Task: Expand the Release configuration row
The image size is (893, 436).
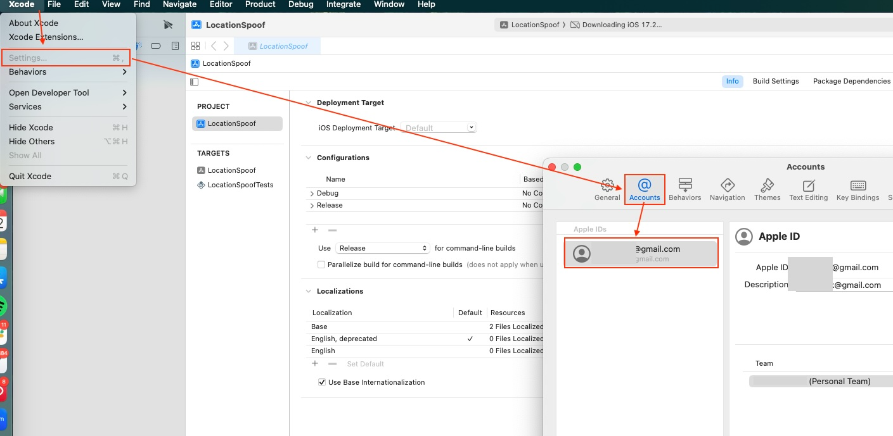Action: click(x=312, y=206)
